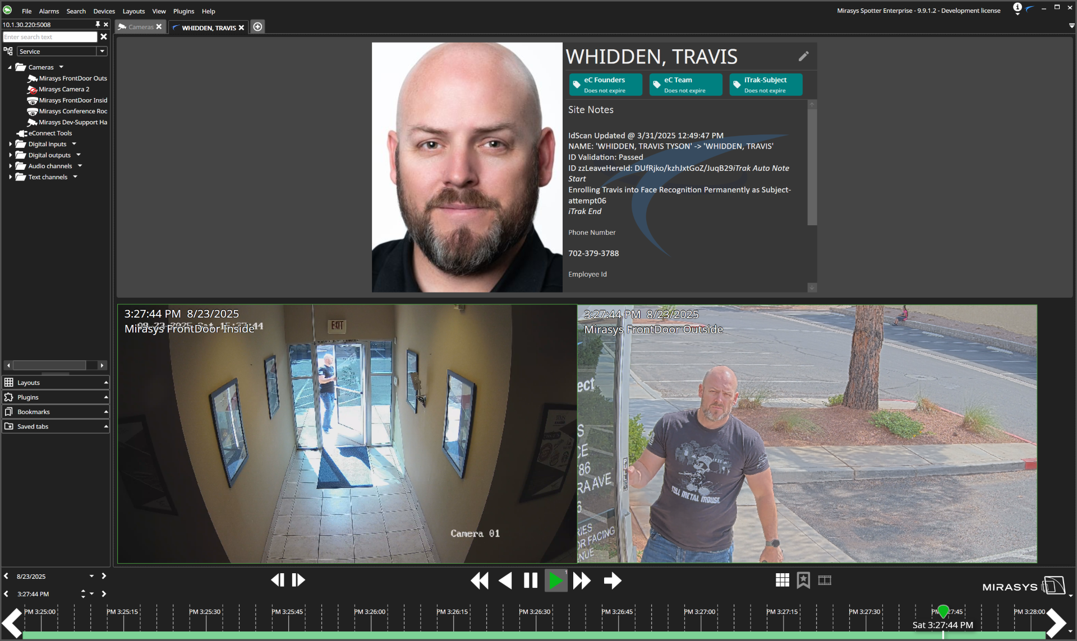The image size is (1077, 641).
Task: Click the add new tab plus icon
Action: pos(257,27)
